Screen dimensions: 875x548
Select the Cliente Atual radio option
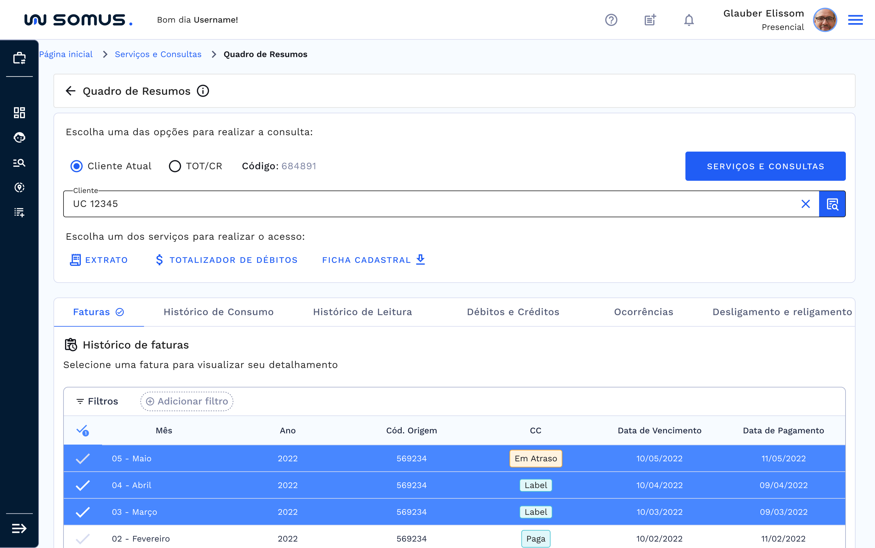[77, 166]
